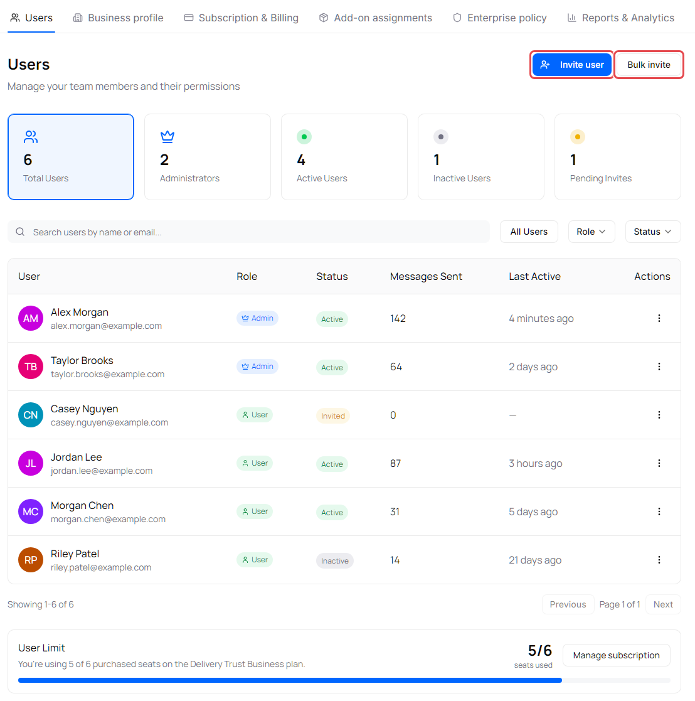Click the crown icon on Administrators card
Screen dimensions: 695x701
tap(167, 136)
